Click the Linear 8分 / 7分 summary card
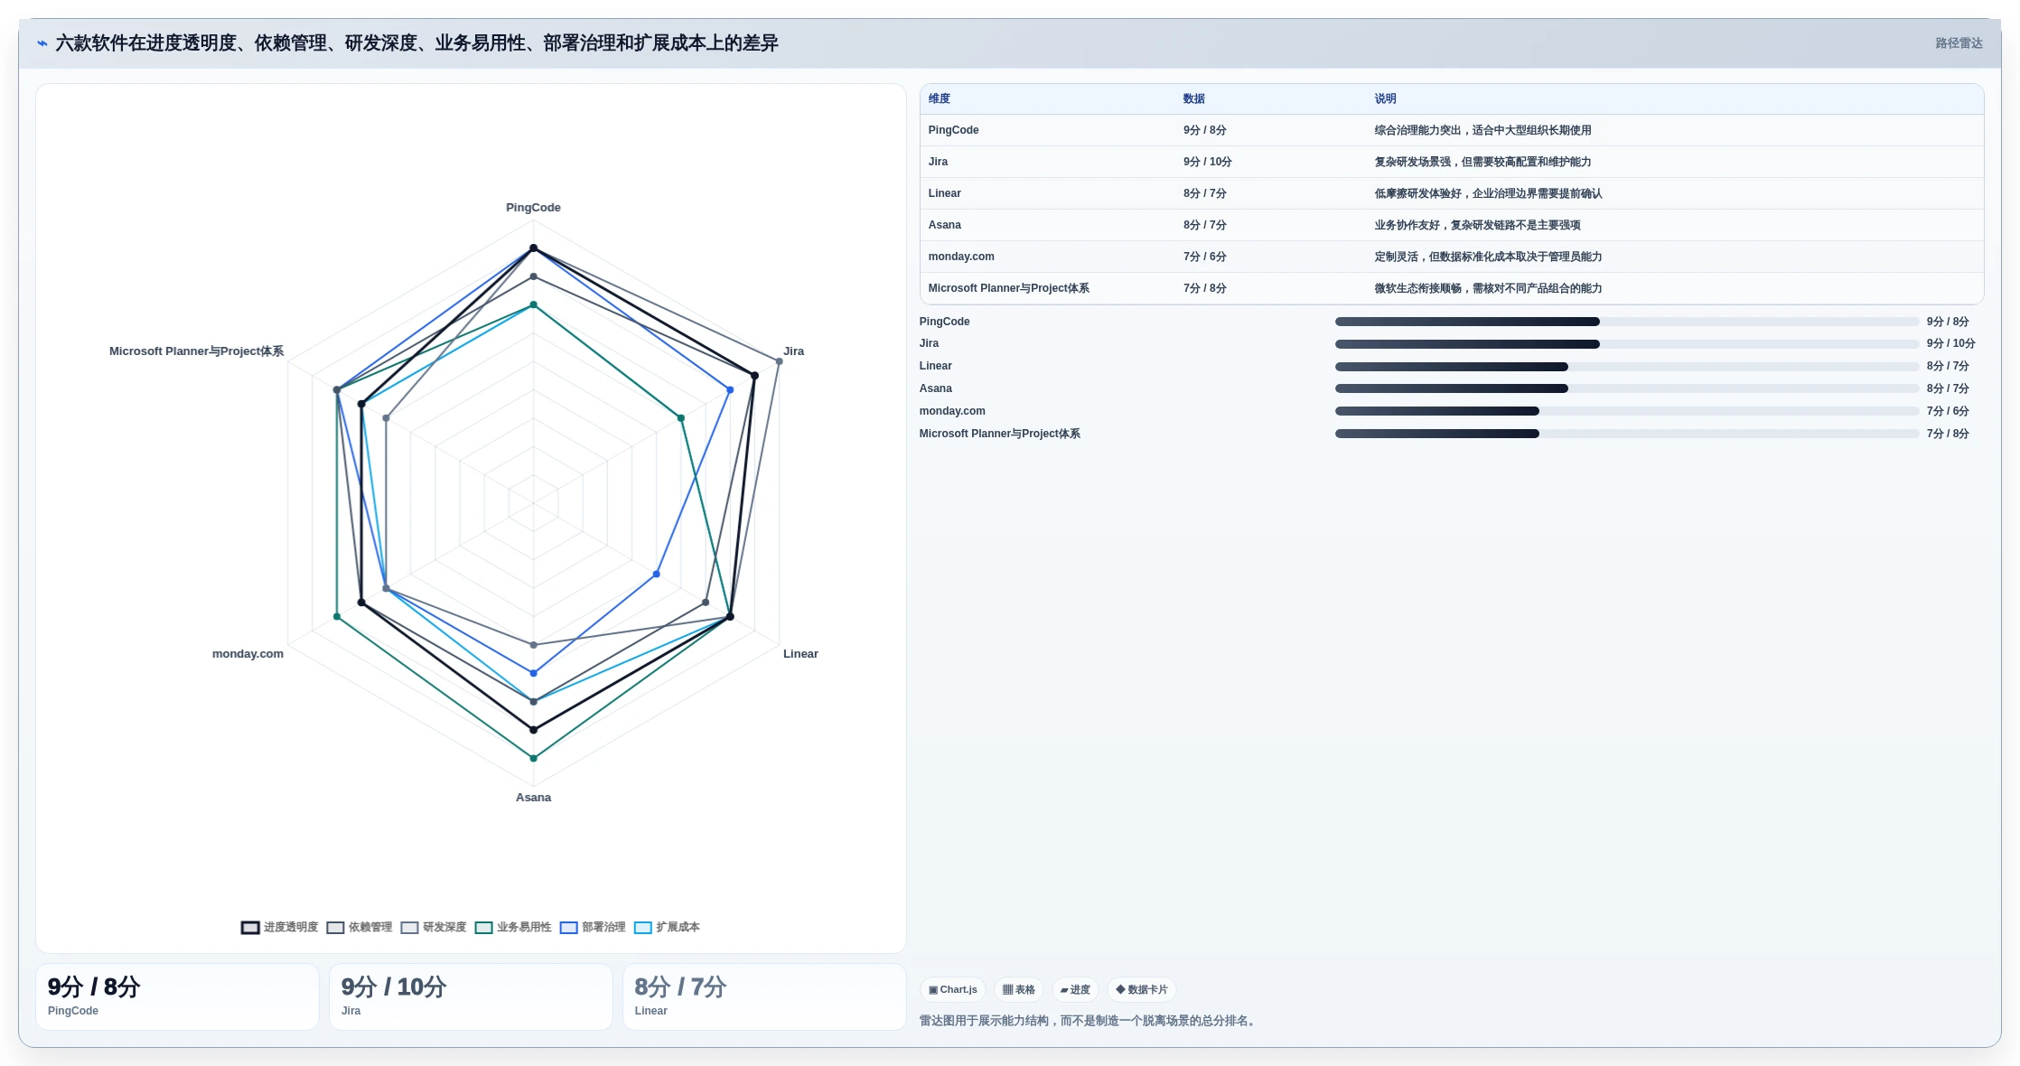The height and width of the screenshot is (1066, 2020). coord(764,996)
